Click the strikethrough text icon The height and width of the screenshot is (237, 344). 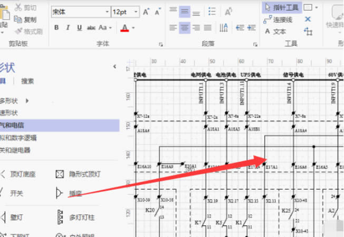91,27
